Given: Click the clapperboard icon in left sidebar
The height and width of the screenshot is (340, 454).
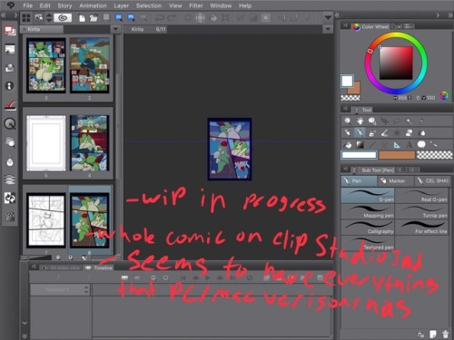Looking at the screenshot, I should [x=10, y=217].
